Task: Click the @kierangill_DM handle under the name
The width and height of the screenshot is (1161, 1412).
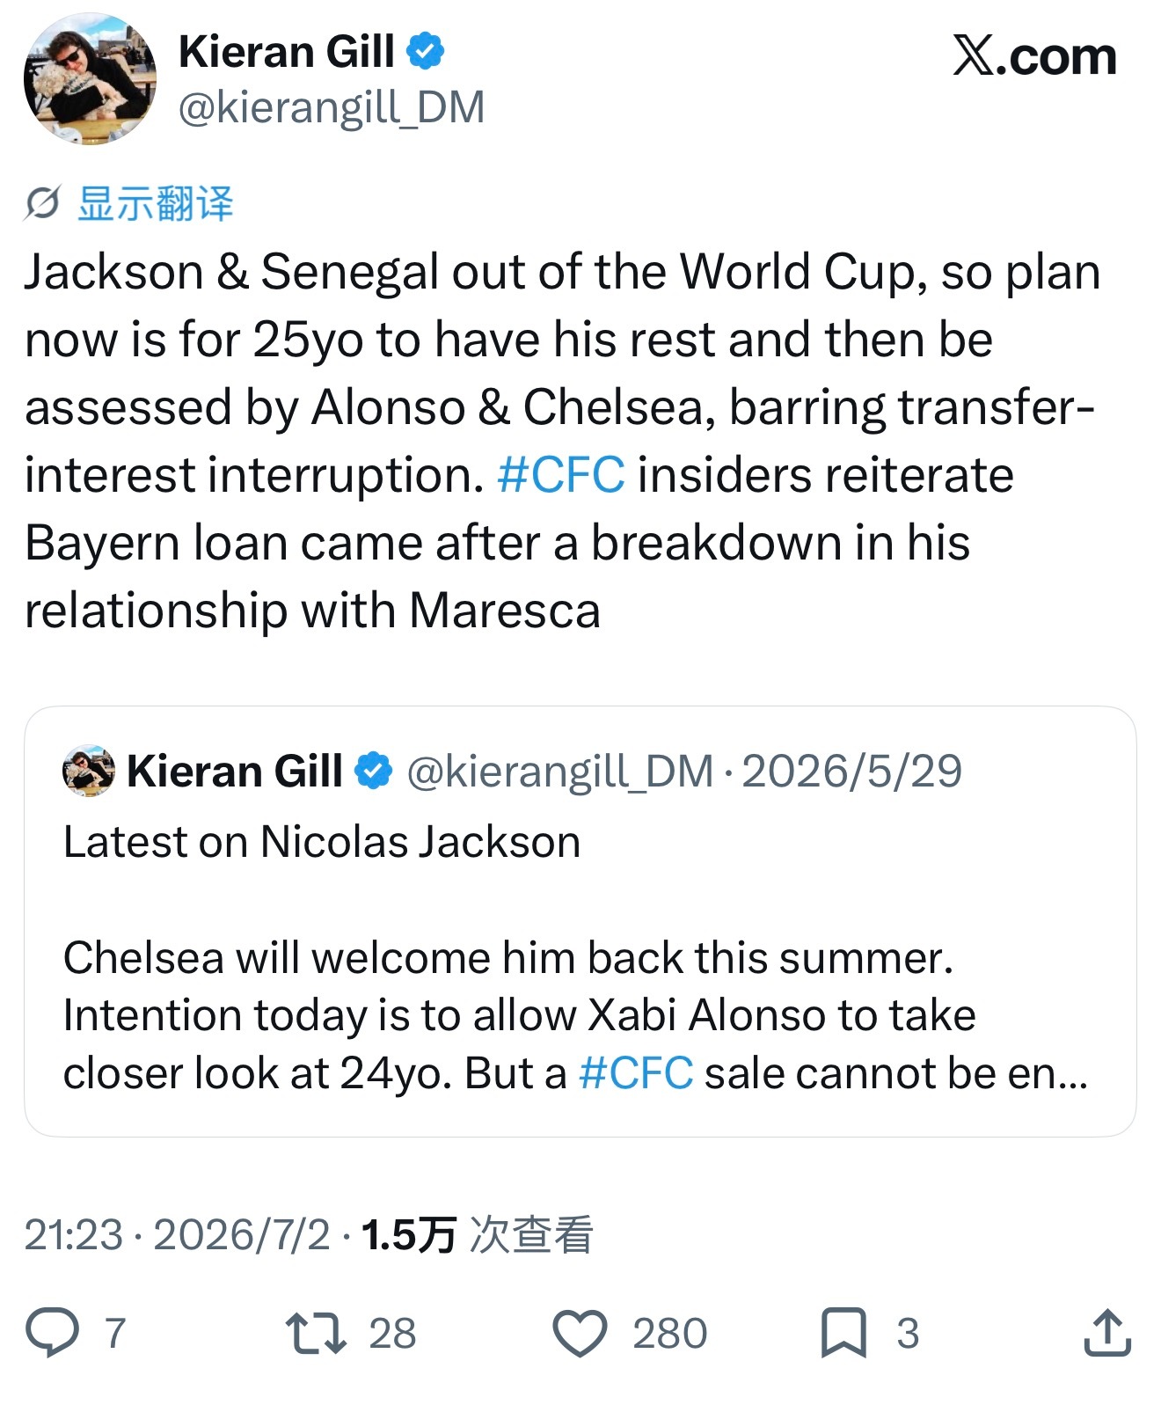Action: [x=332, y=108]
